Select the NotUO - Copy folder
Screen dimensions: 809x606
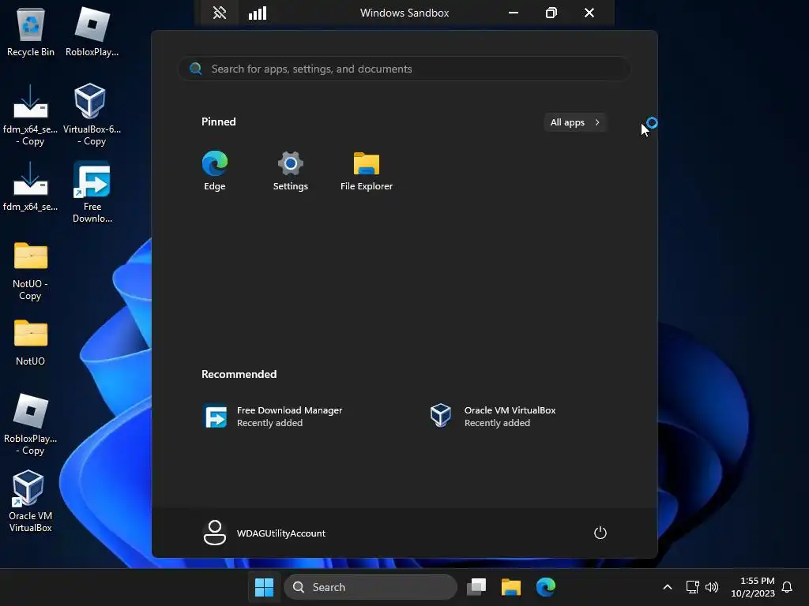(31, 271)
